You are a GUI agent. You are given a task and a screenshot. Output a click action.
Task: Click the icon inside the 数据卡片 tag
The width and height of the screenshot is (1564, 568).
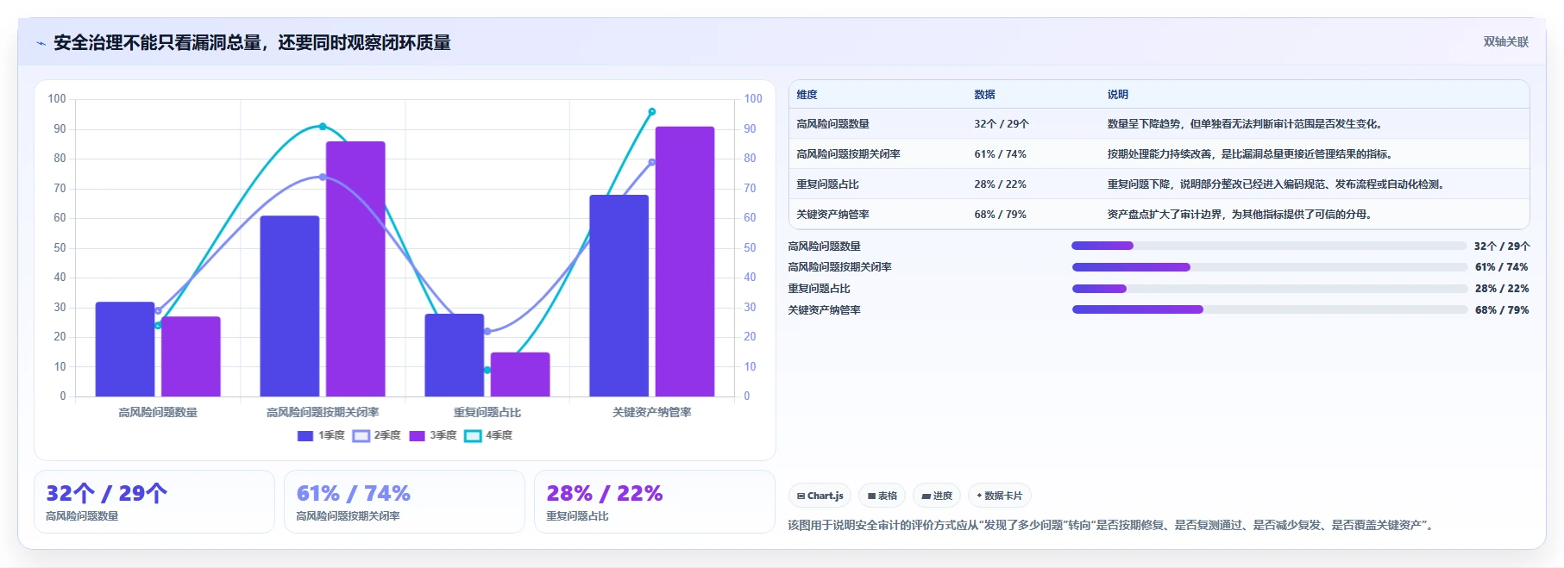click(979, 496)
